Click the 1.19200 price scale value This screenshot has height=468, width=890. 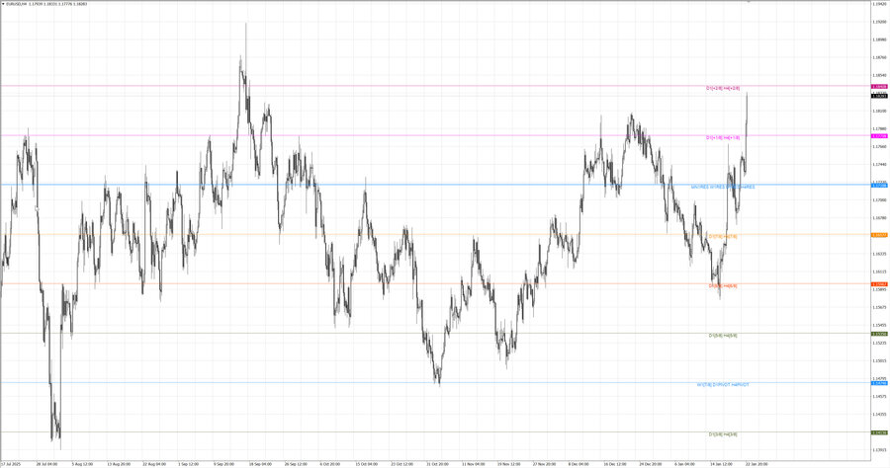879,22
